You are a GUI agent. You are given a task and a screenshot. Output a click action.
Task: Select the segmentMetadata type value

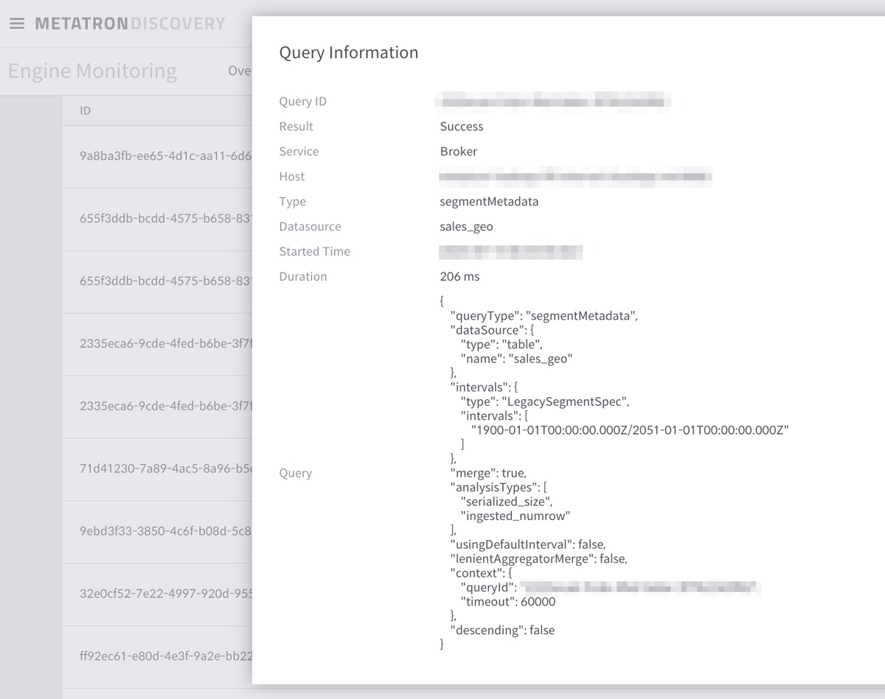tap(488, 201)
